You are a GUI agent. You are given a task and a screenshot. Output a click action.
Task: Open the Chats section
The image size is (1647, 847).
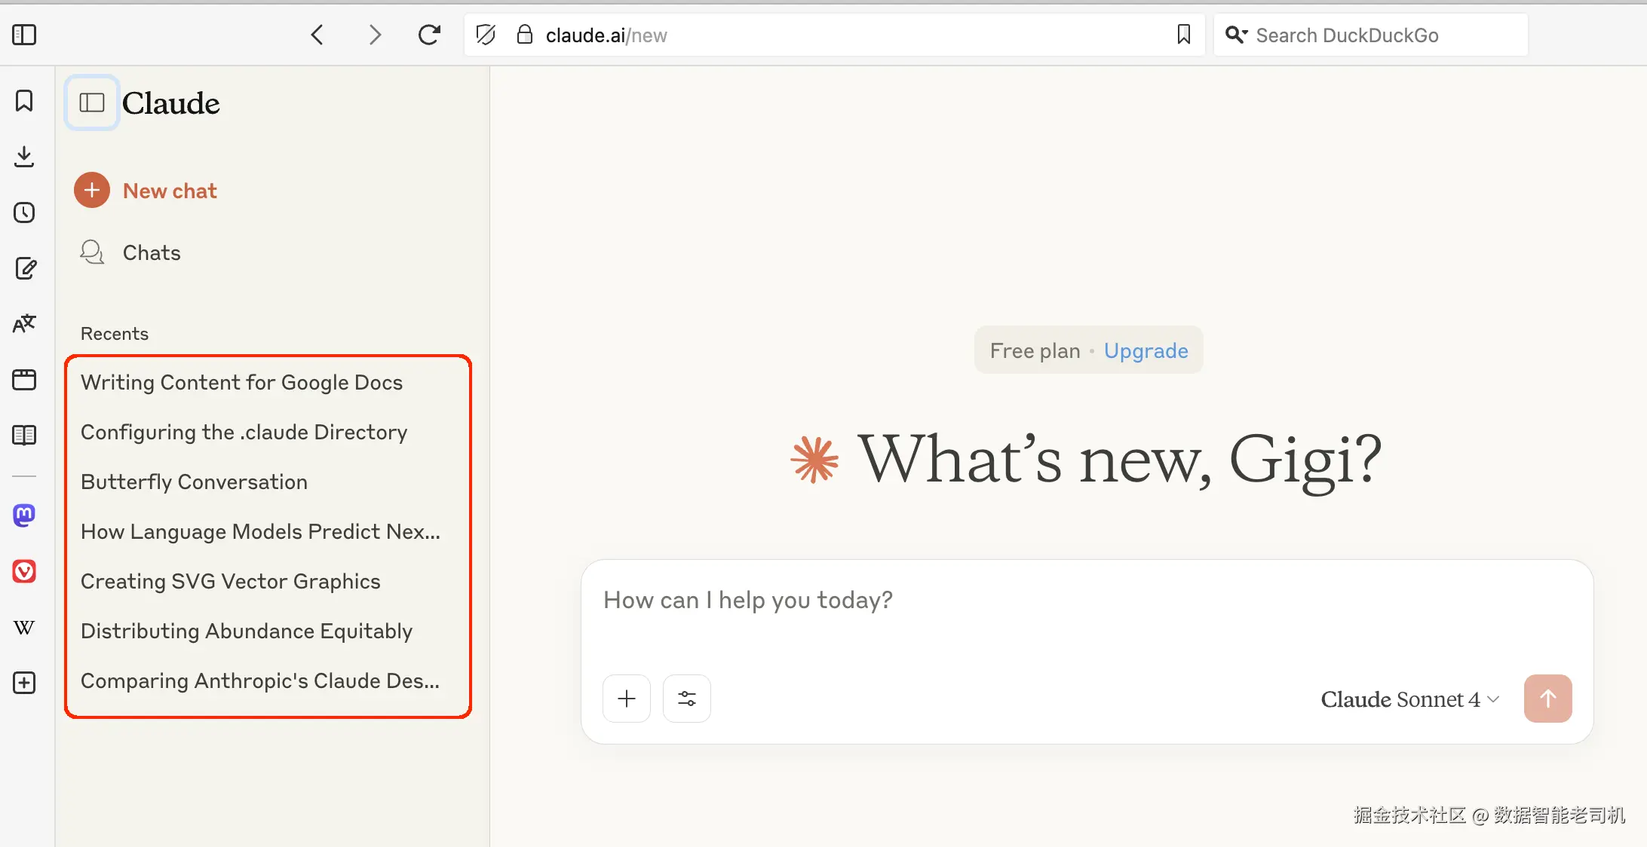tap(151, 252)
